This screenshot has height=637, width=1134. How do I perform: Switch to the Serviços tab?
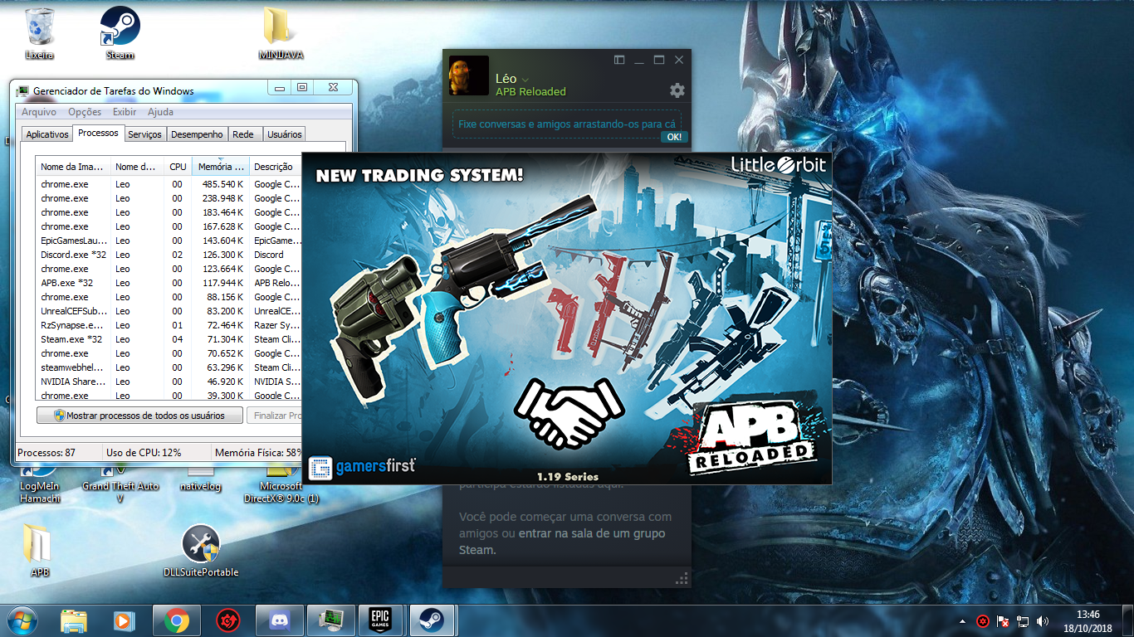click(x=145, y=134)
